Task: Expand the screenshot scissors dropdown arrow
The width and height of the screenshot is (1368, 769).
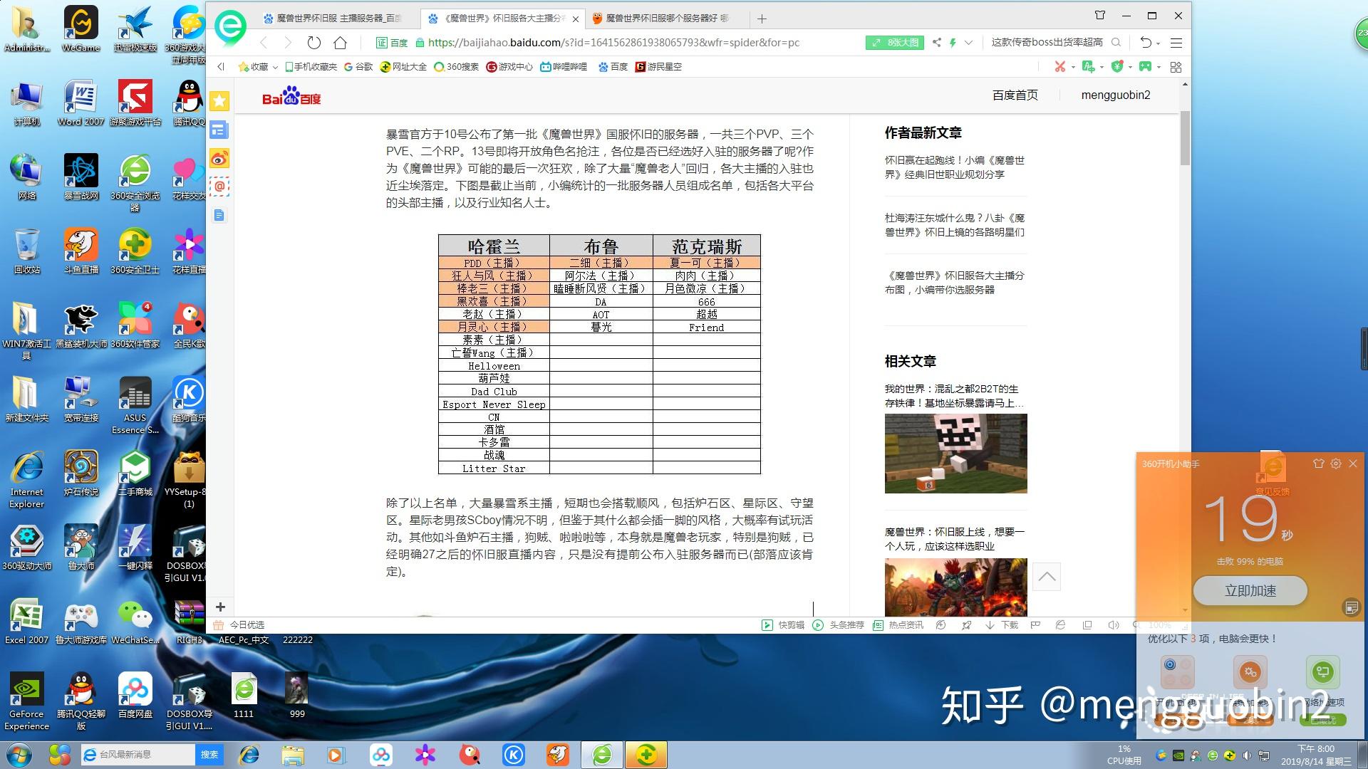Action: [x=1072, y=67]
